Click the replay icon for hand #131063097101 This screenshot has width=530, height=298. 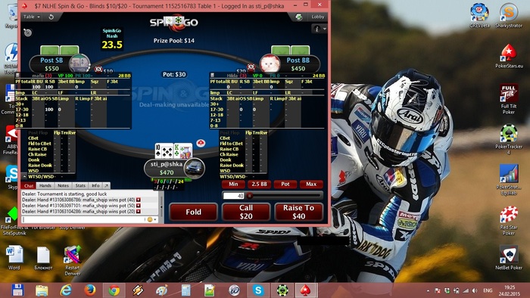point(139,206)
